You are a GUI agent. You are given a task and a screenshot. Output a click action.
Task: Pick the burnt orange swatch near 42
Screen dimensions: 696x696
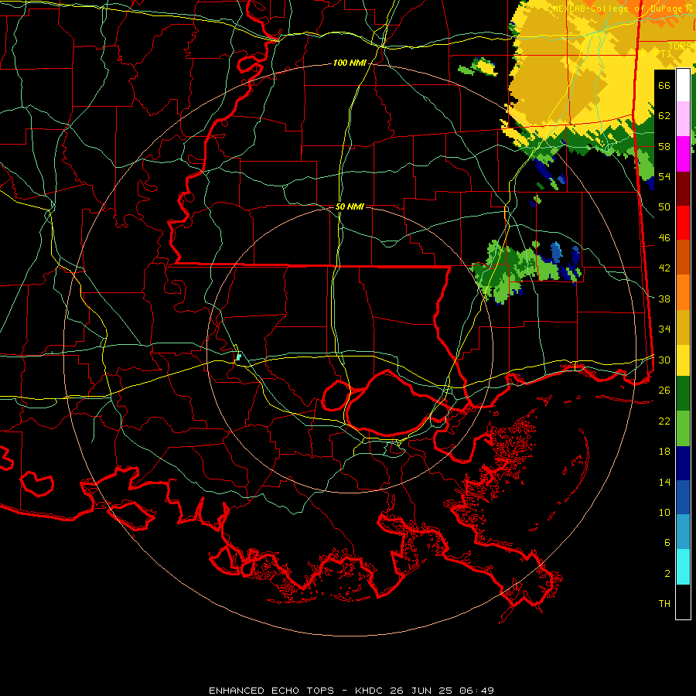(x=683, y=258)
